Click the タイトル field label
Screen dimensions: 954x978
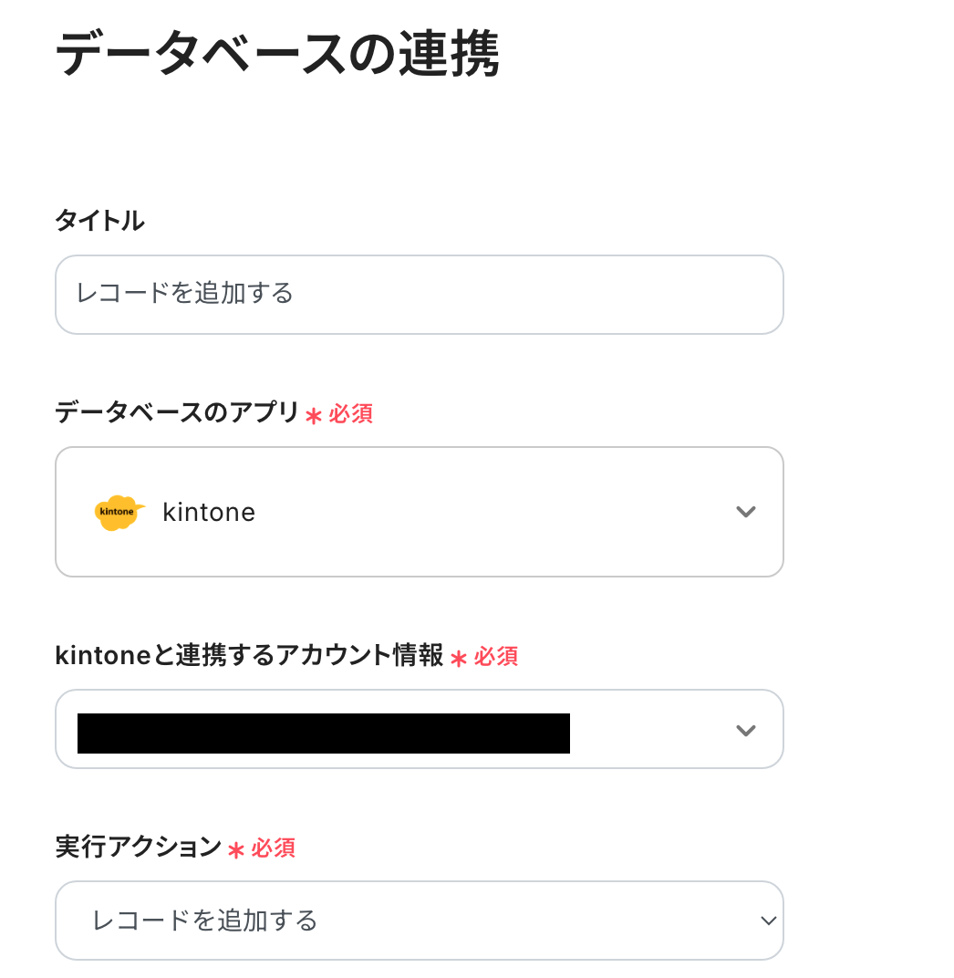(99, 220)
